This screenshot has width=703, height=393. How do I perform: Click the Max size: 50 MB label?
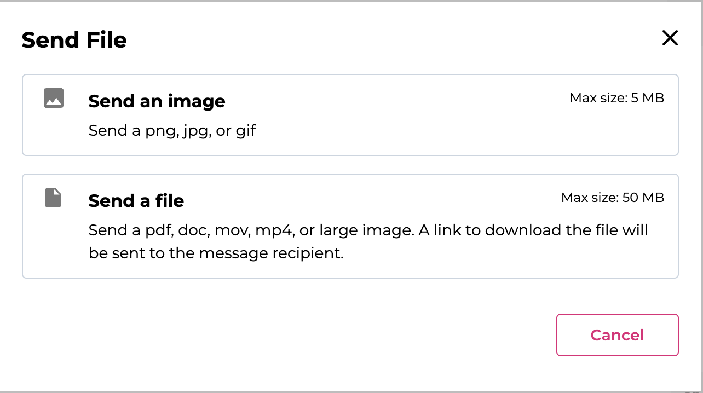612,197
